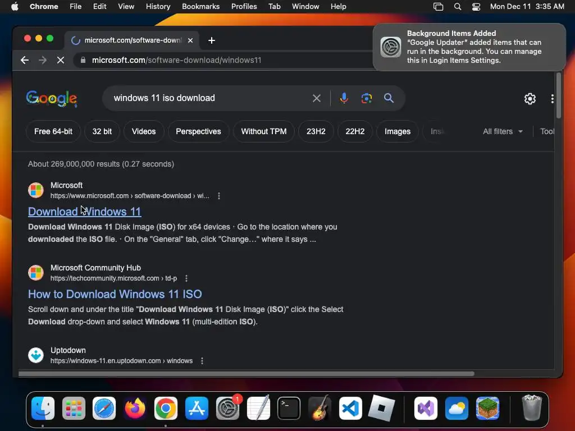Open more options for the Uptodown result

pyautogui.click(x=202, y=361)
